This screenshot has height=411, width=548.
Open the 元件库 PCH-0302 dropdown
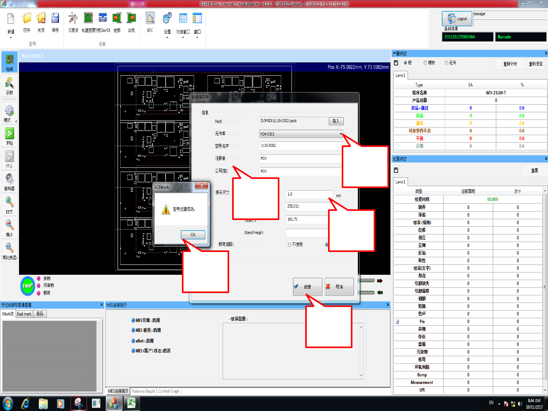tap(341, 134)
